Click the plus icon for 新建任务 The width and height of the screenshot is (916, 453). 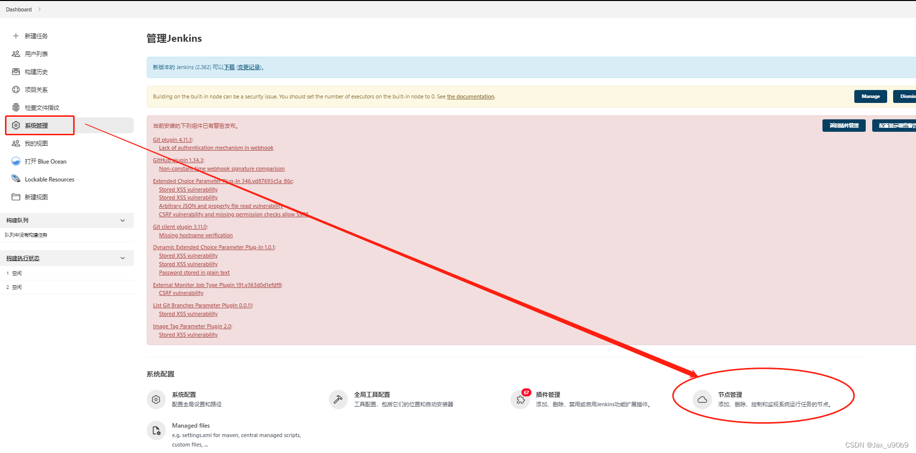(16, 36)
